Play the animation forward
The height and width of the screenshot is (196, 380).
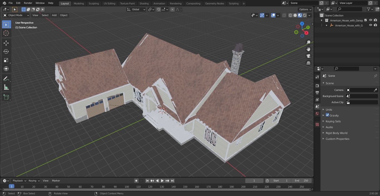[x=162, y=181]
